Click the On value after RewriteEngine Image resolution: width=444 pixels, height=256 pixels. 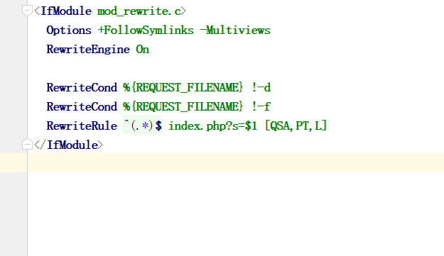[142, 50]
